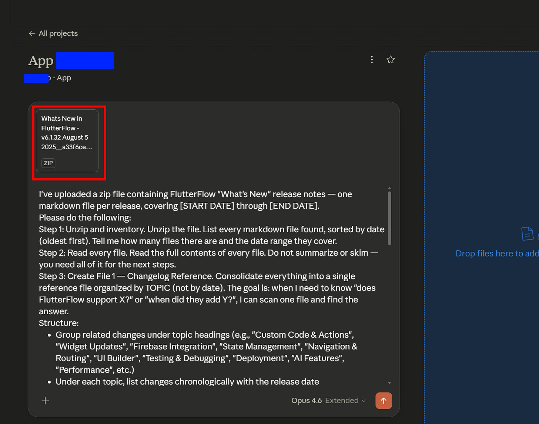Screen dimensions: 539x424
Task: Click the prompt text scrollbar thumb
Action: [389, 218]
